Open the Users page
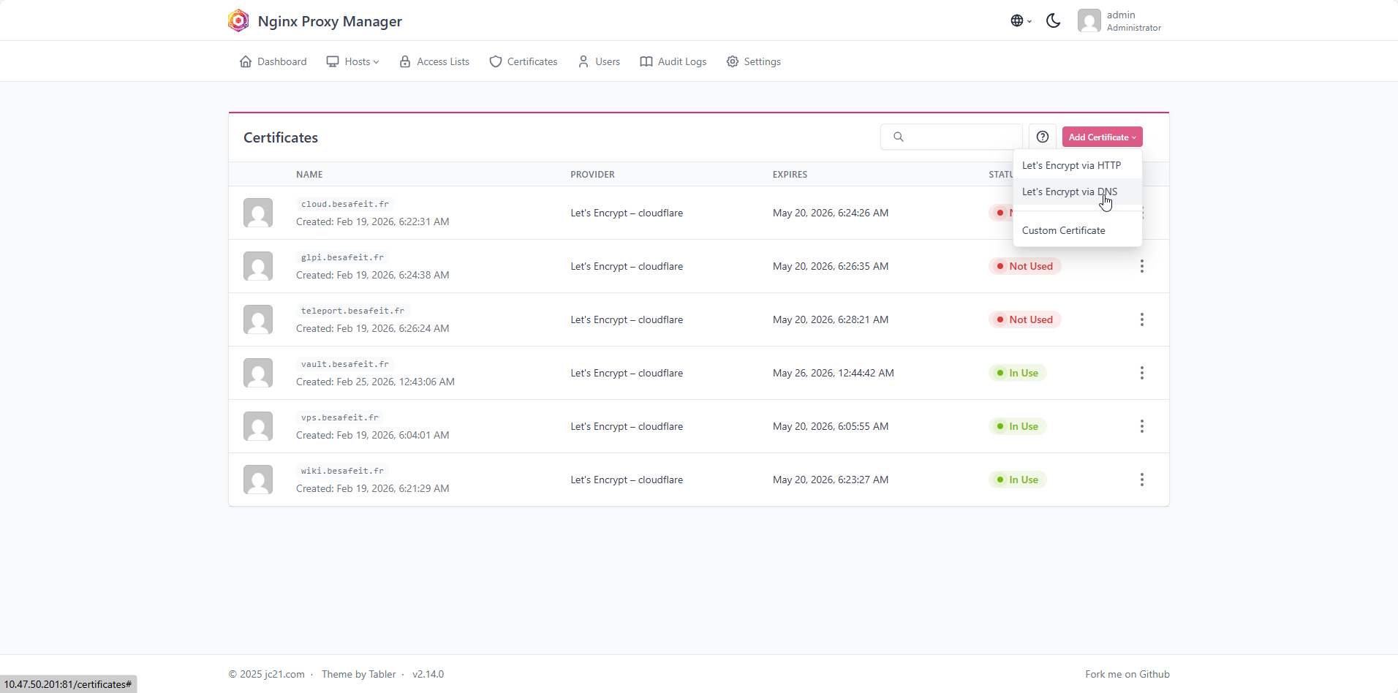 [x=599, y=61]
